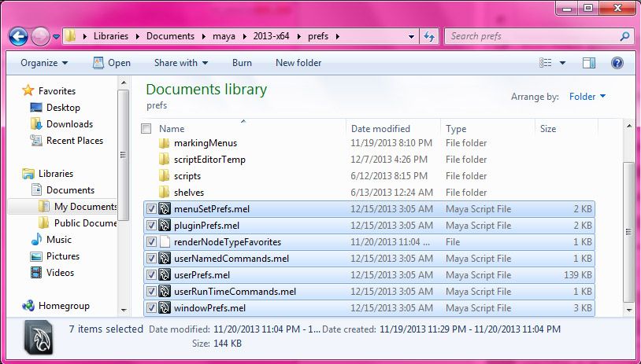This screenshot has width=641, height=364.
Task: Click the userPrefs.mel file name
Action: (202, 275)
